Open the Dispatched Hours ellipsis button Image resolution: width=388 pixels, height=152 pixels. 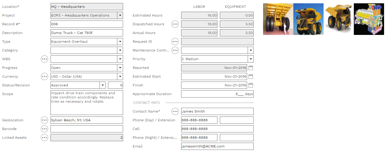pyautogui.click(x=175, y=24)
